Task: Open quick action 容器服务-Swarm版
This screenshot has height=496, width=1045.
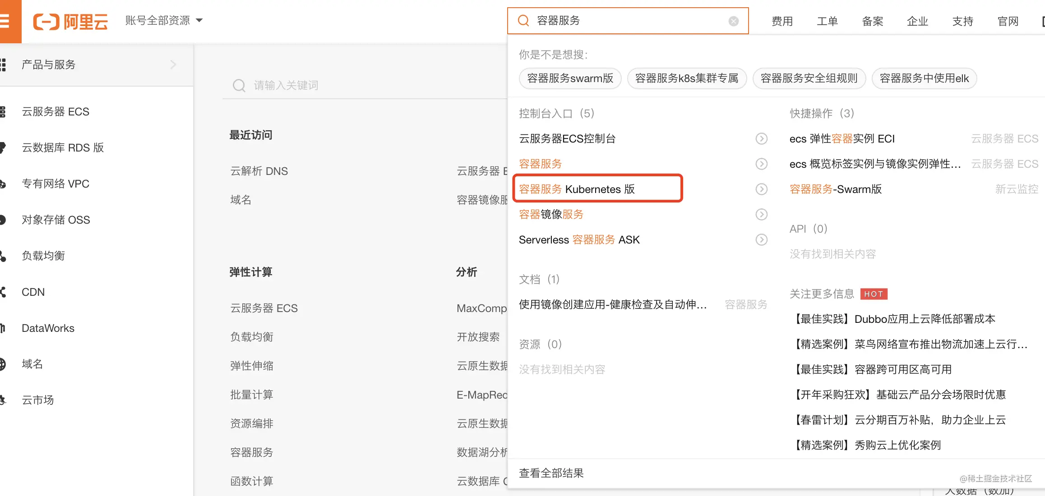Action: 836,189
